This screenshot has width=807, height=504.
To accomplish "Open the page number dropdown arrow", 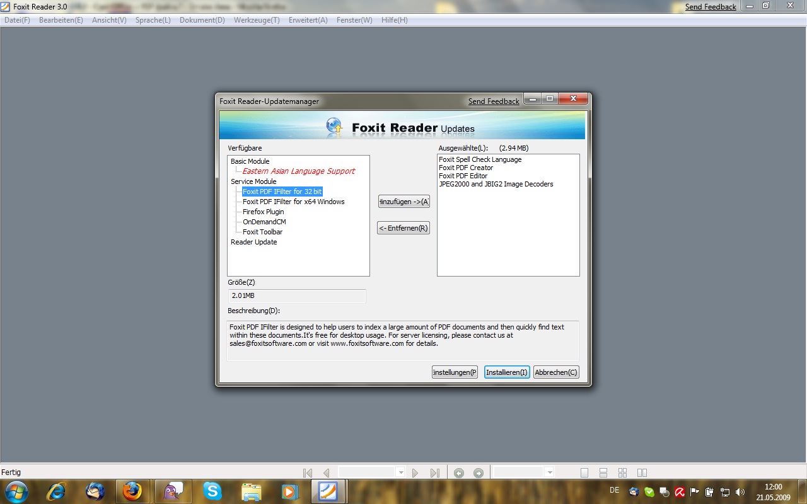I will (401, 472).
